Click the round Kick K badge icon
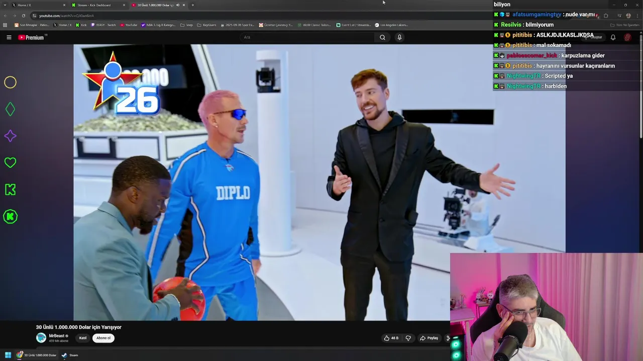Screen dimensions: 643x361 (10, 217)
